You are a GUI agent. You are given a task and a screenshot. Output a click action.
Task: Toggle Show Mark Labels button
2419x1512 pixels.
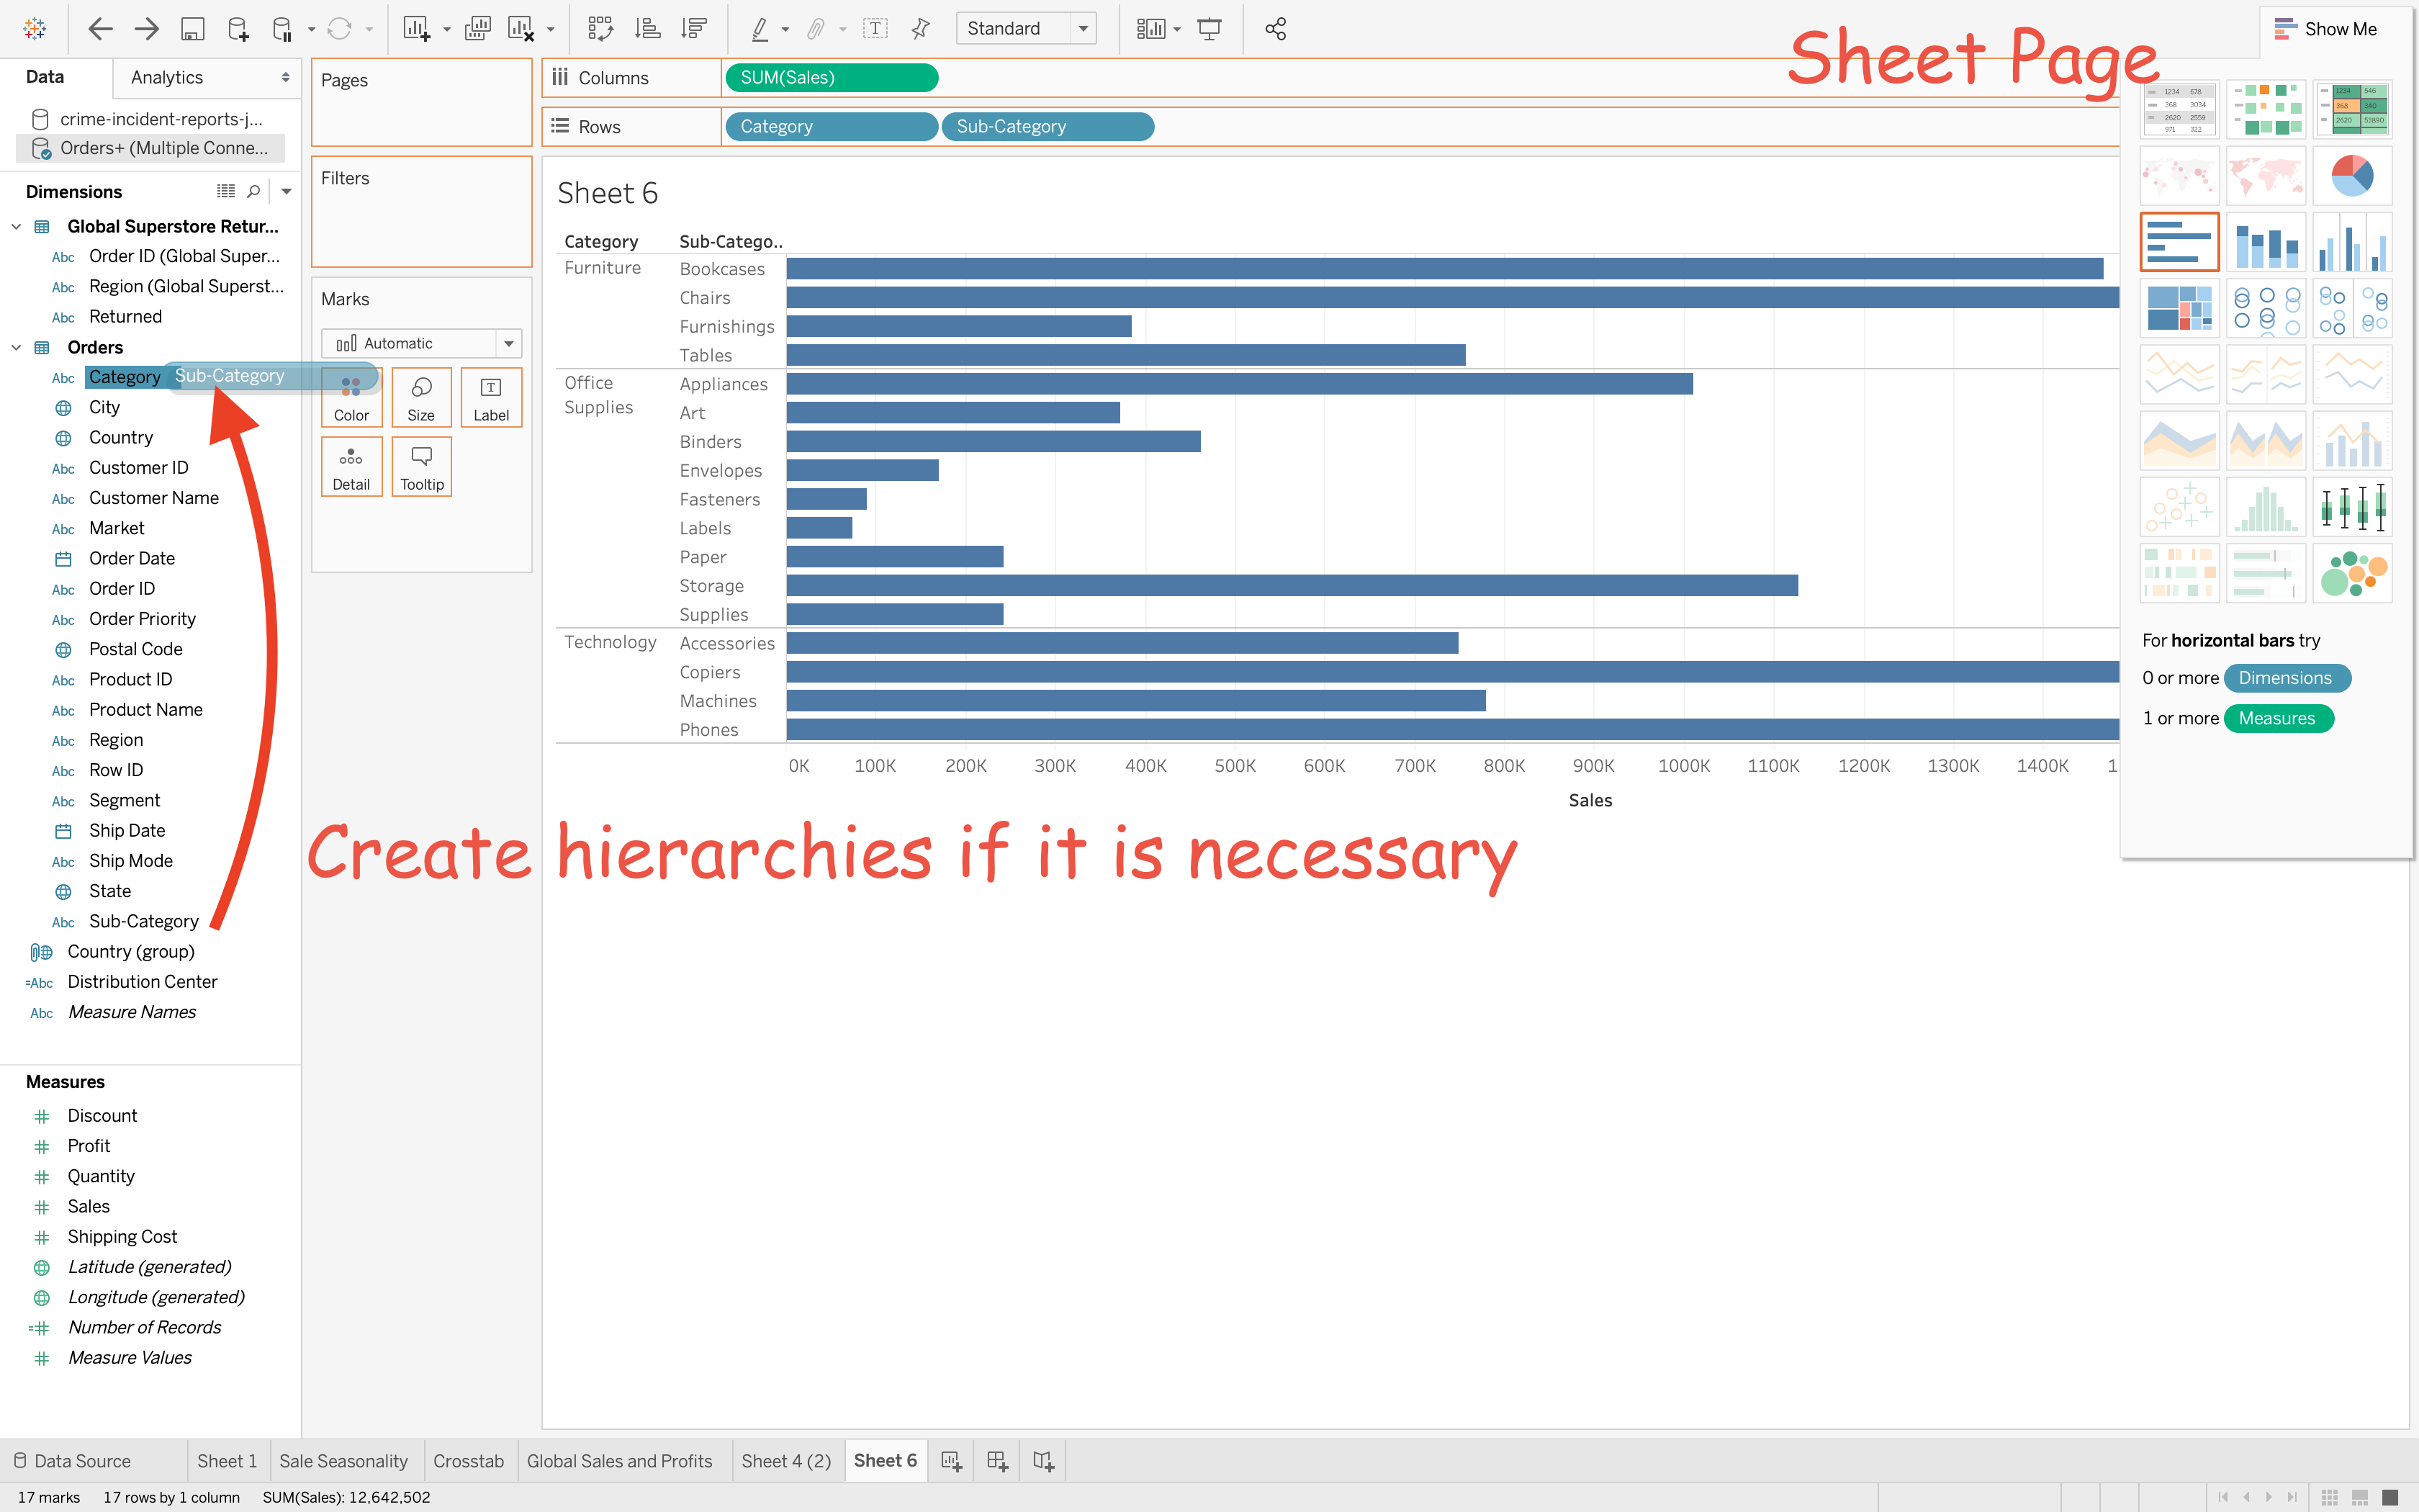875,29
